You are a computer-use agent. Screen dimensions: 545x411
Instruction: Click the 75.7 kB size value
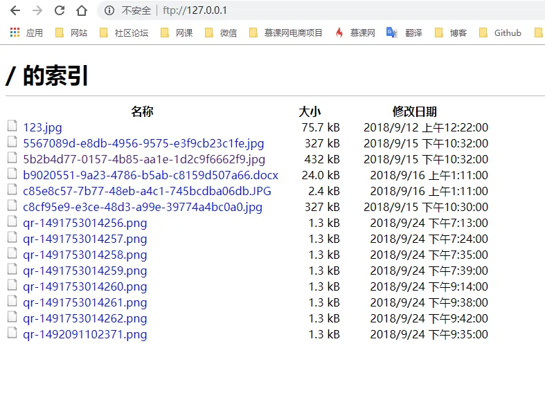(321, 127)
